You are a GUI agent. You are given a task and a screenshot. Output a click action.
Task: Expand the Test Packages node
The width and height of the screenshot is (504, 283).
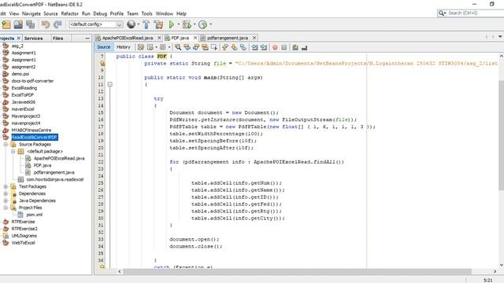(6, 186)
